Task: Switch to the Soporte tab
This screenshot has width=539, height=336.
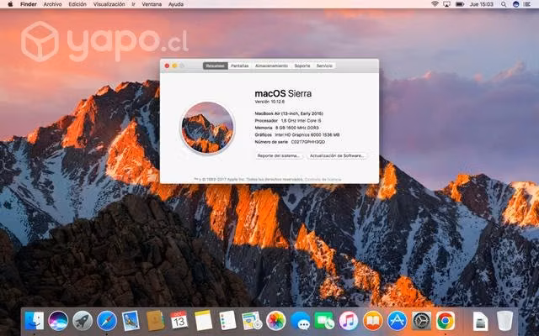Action: click(302, 66)
